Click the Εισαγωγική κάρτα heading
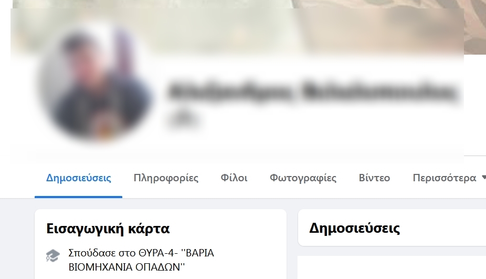The height and width of the screenshot is (279, 486). (x=108, y=229)
